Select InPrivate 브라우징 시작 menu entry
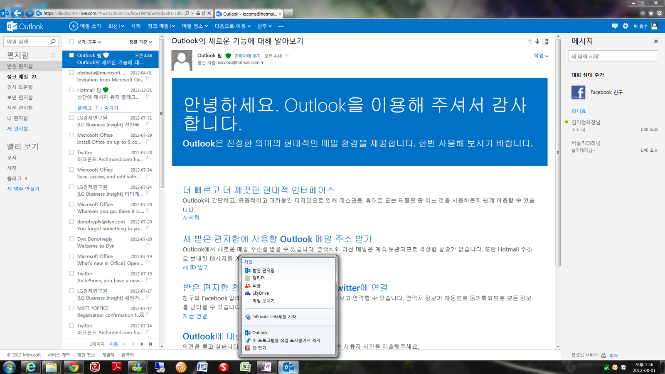 tap(274, 317)
